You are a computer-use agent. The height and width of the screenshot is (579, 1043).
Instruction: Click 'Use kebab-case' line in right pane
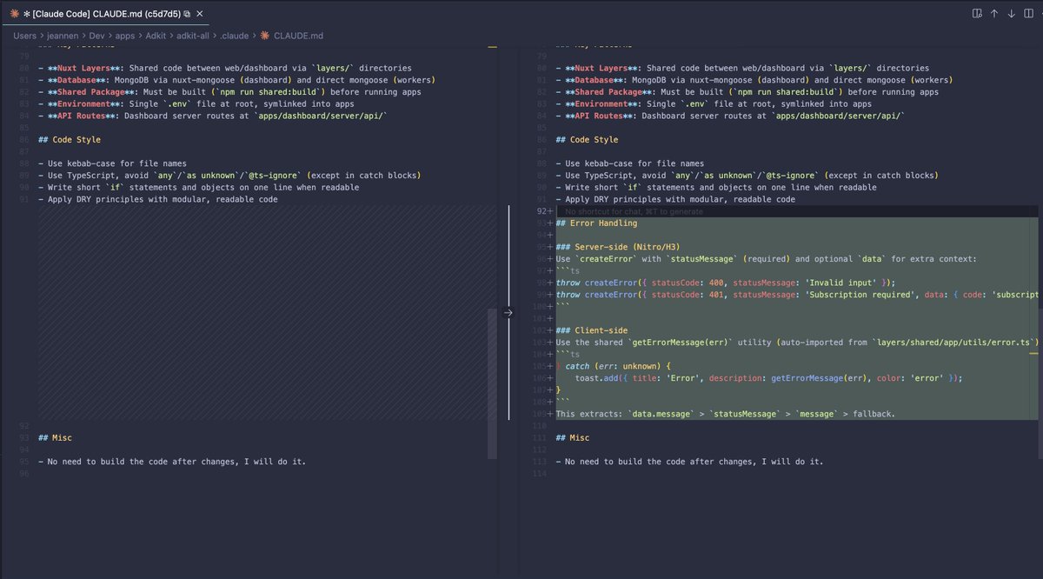(629, 163)
